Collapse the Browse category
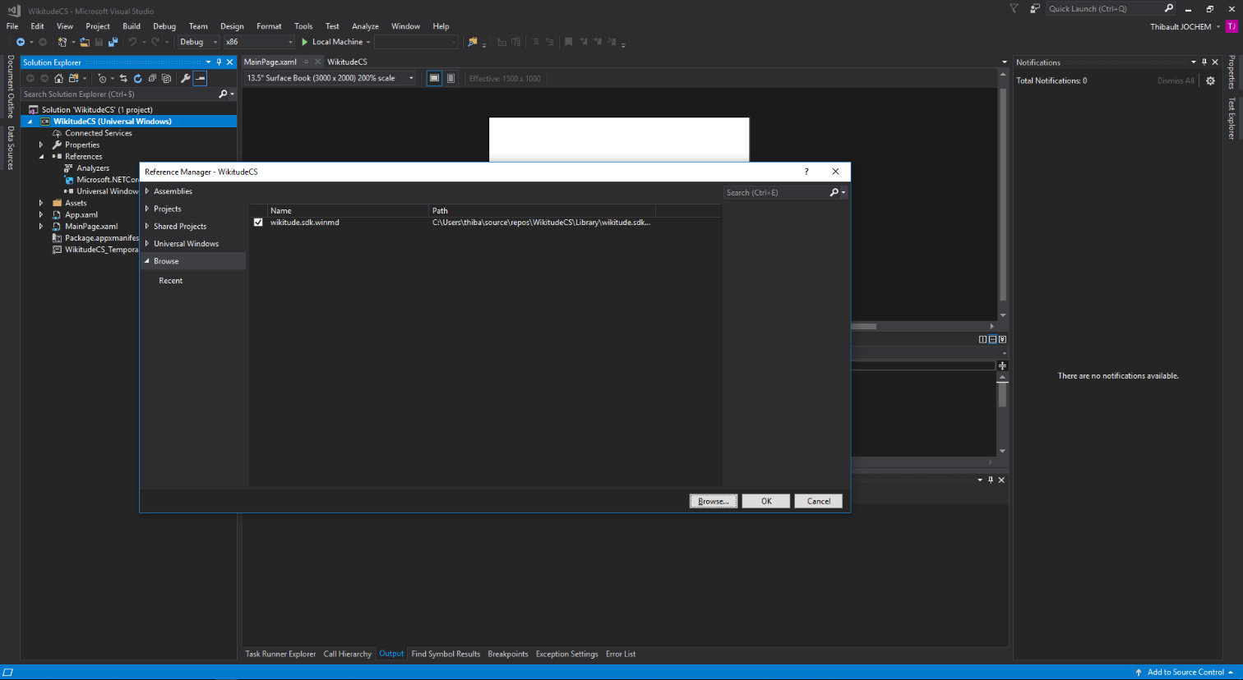Screen dimensions: 1243x680 tap(147, 261)
